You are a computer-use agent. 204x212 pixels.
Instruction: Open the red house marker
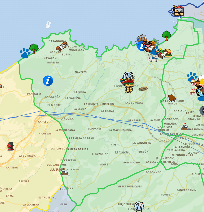pos(10,146)
